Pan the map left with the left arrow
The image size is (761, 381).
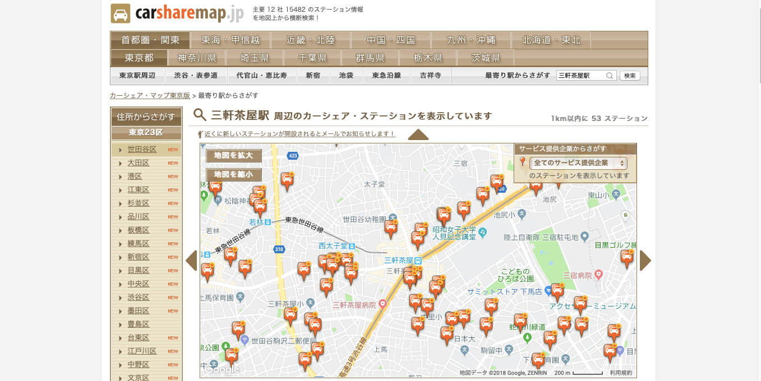coord(191,261)
